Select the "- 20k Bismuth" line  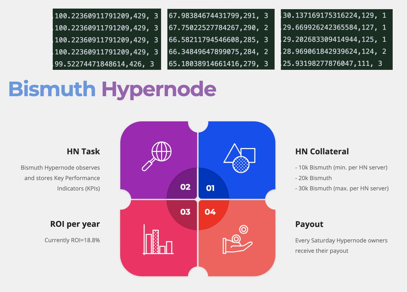point(313,178)
